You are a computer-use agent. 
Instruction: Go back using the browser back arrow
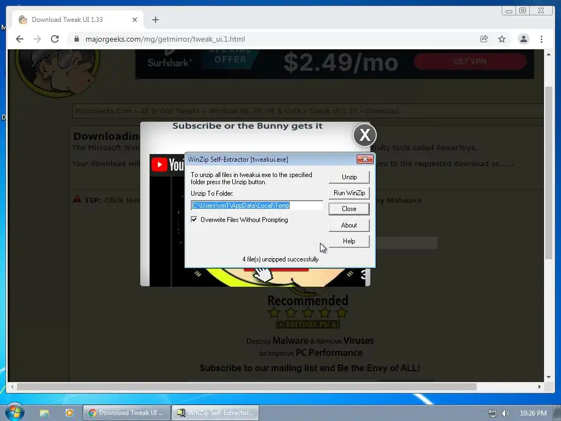[x=20, y=39]
